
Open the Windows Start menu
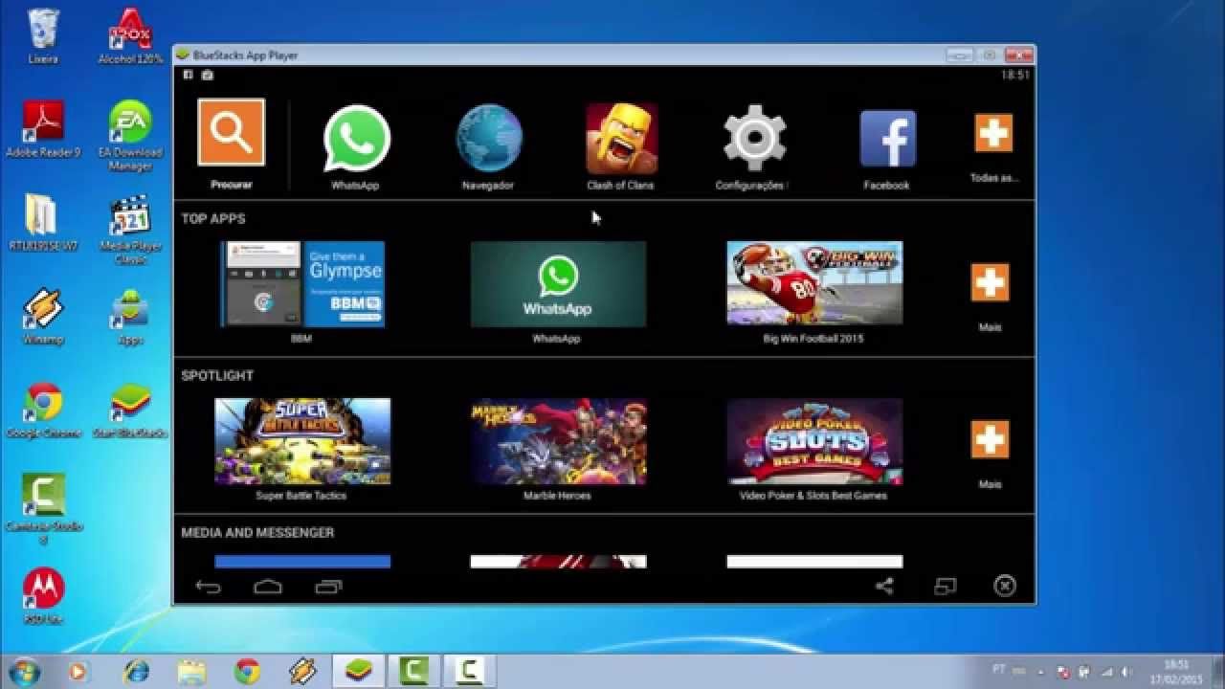click(23, 671)
